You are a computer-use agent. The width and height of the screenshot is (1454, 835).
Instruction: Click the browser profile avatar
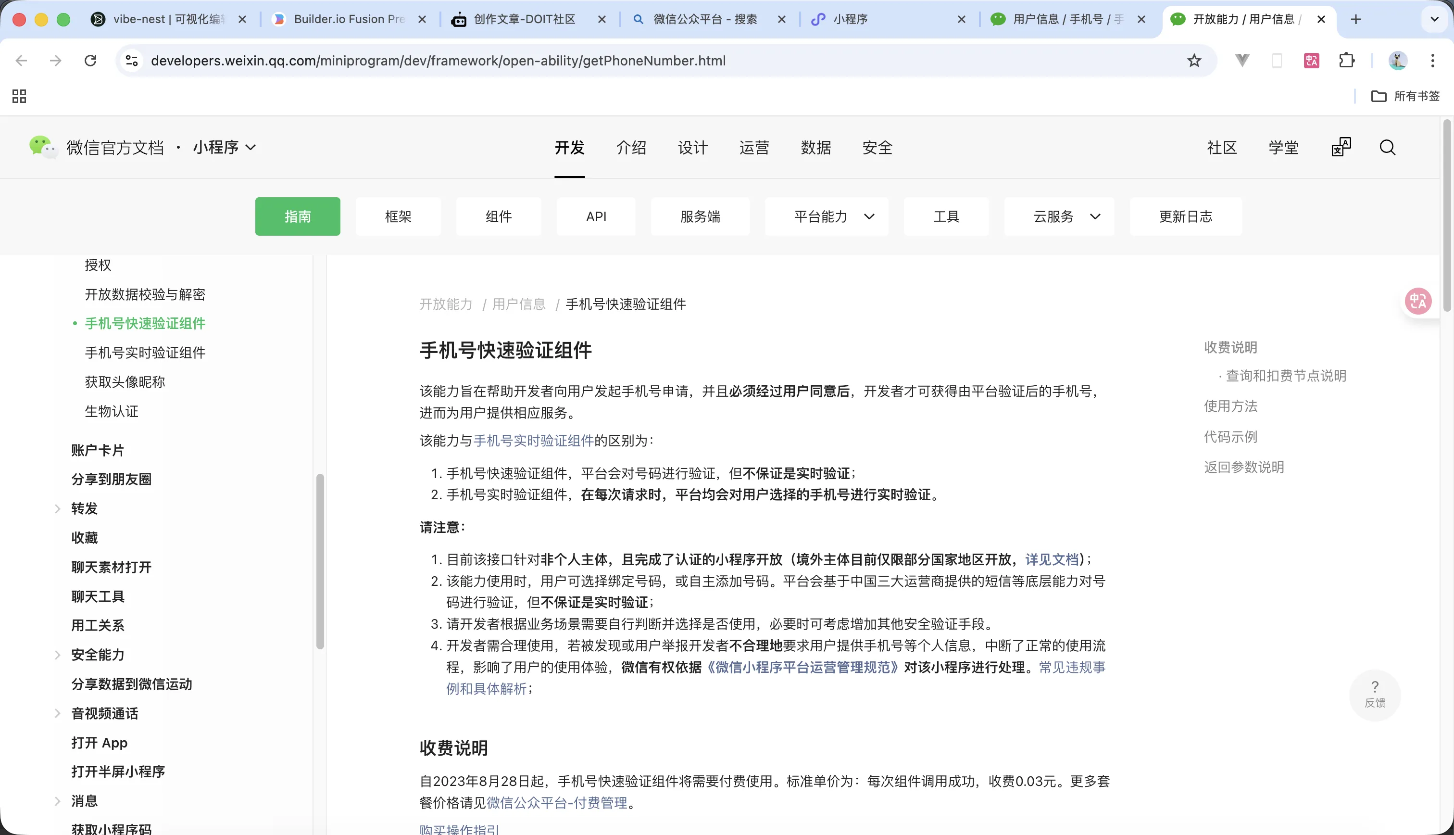(x=1398, y=60)
